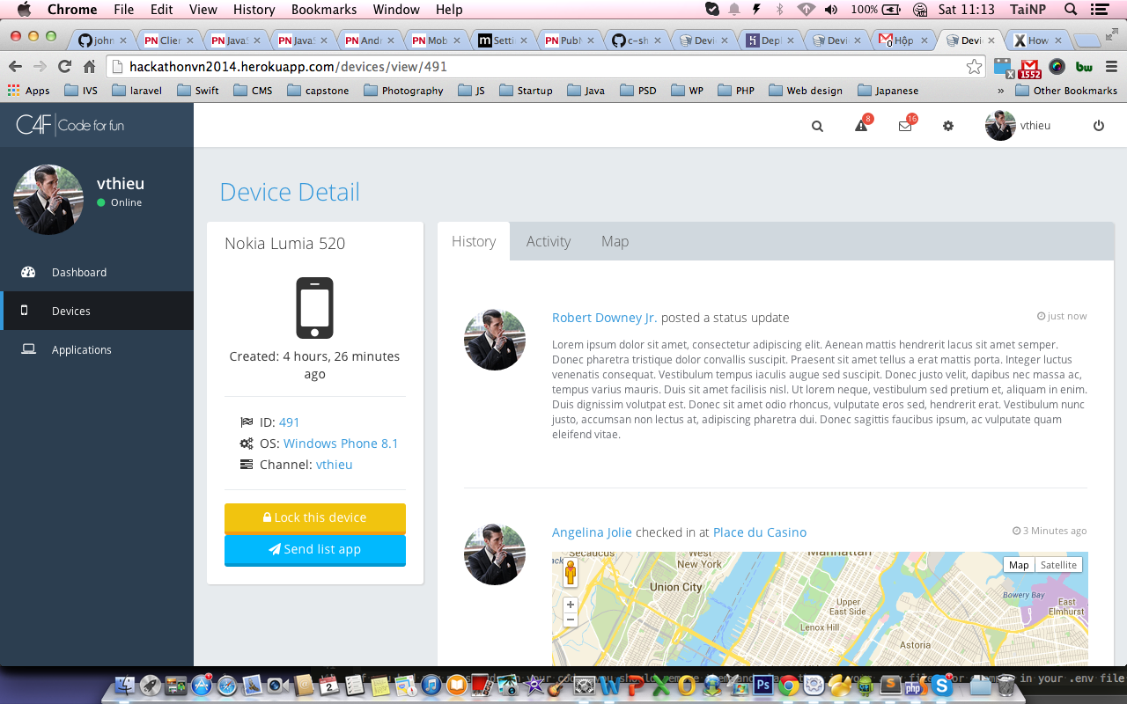The width and height of the screenshot is (1127, 704).
Task: Open the Apps shortcut in bookmarks bar
Action: pos(28,91)
